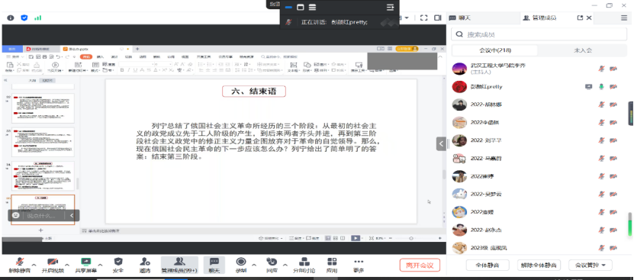Screen dimensions: 634x280
Task: Expand the arrow next to 共享屏幕
Action: [x=100, y=265]
